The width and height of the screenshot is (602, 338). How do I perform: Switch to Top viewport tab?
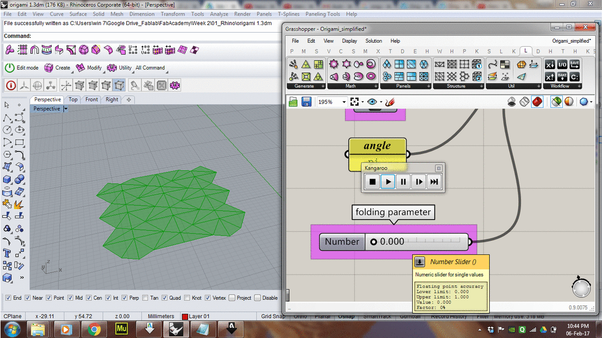[x=73, y=99]
